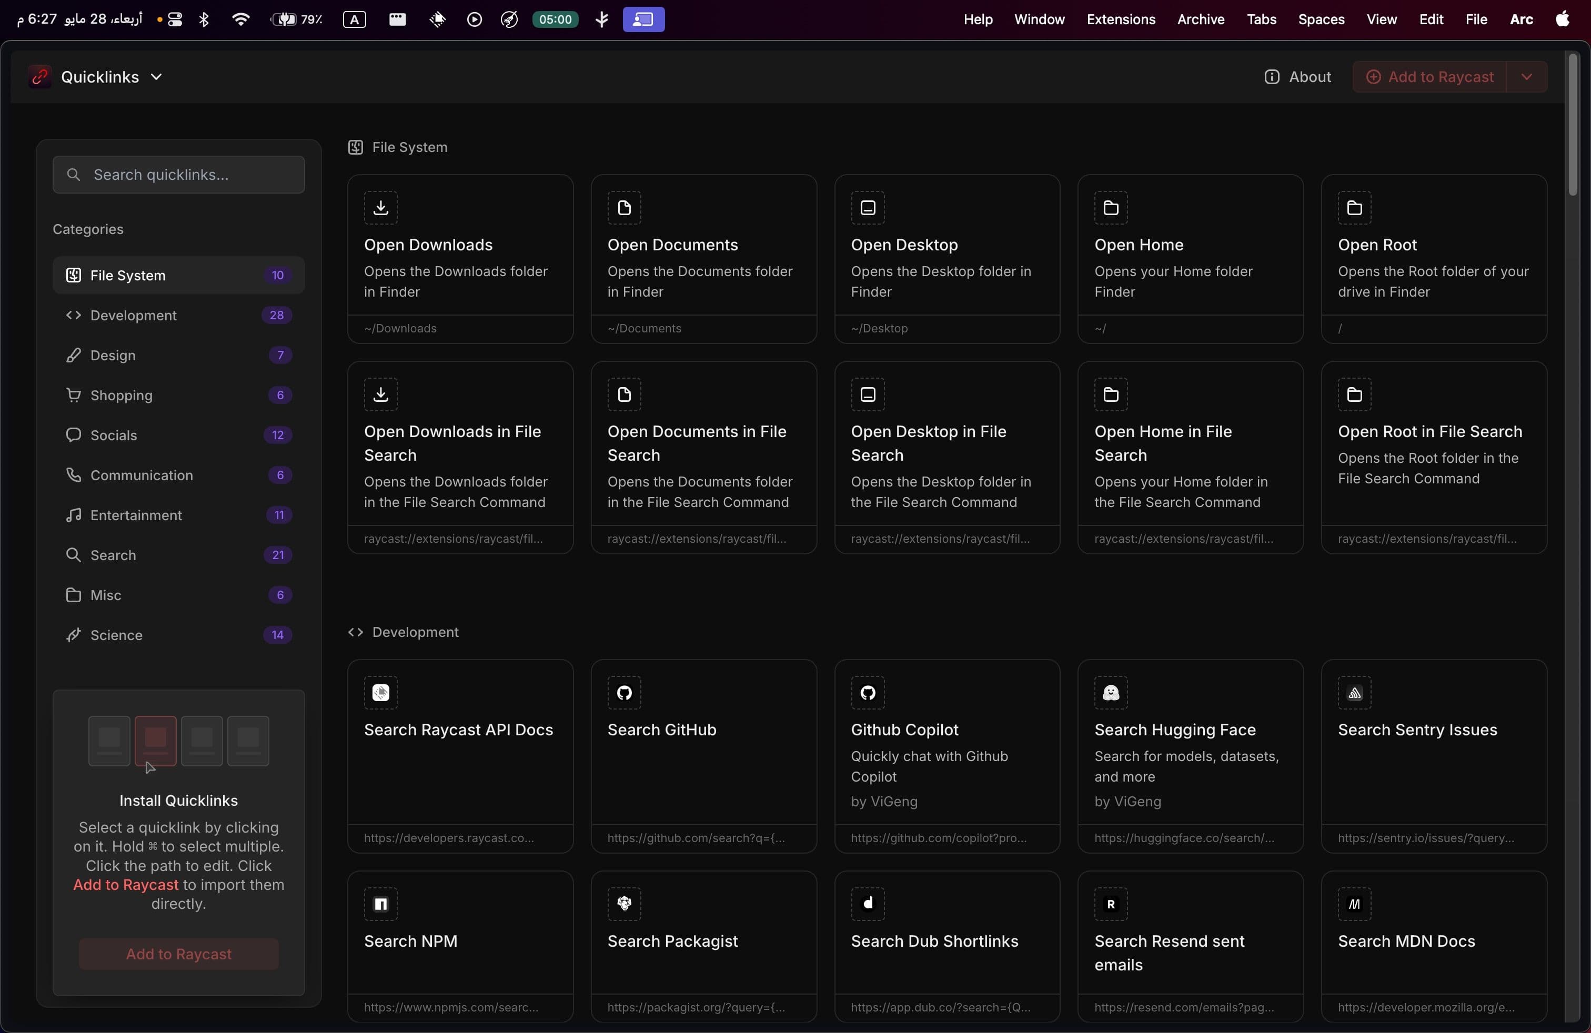1591x1033 pixels.
Task: Open the Control Center in menu bar
Action: [175, 19]
